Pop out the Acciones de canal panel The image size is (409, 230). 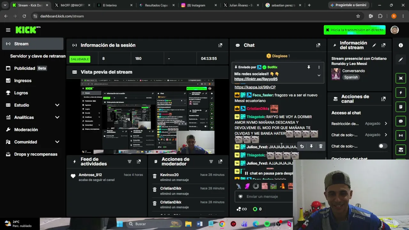(383, 99)
